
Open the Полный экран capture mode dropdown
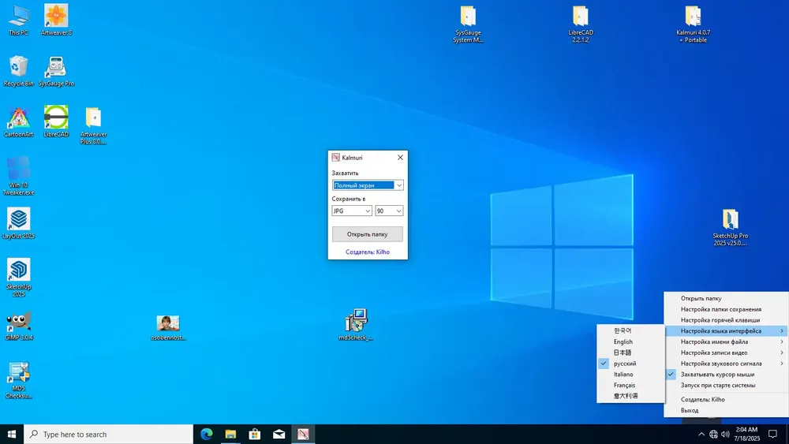368,185
